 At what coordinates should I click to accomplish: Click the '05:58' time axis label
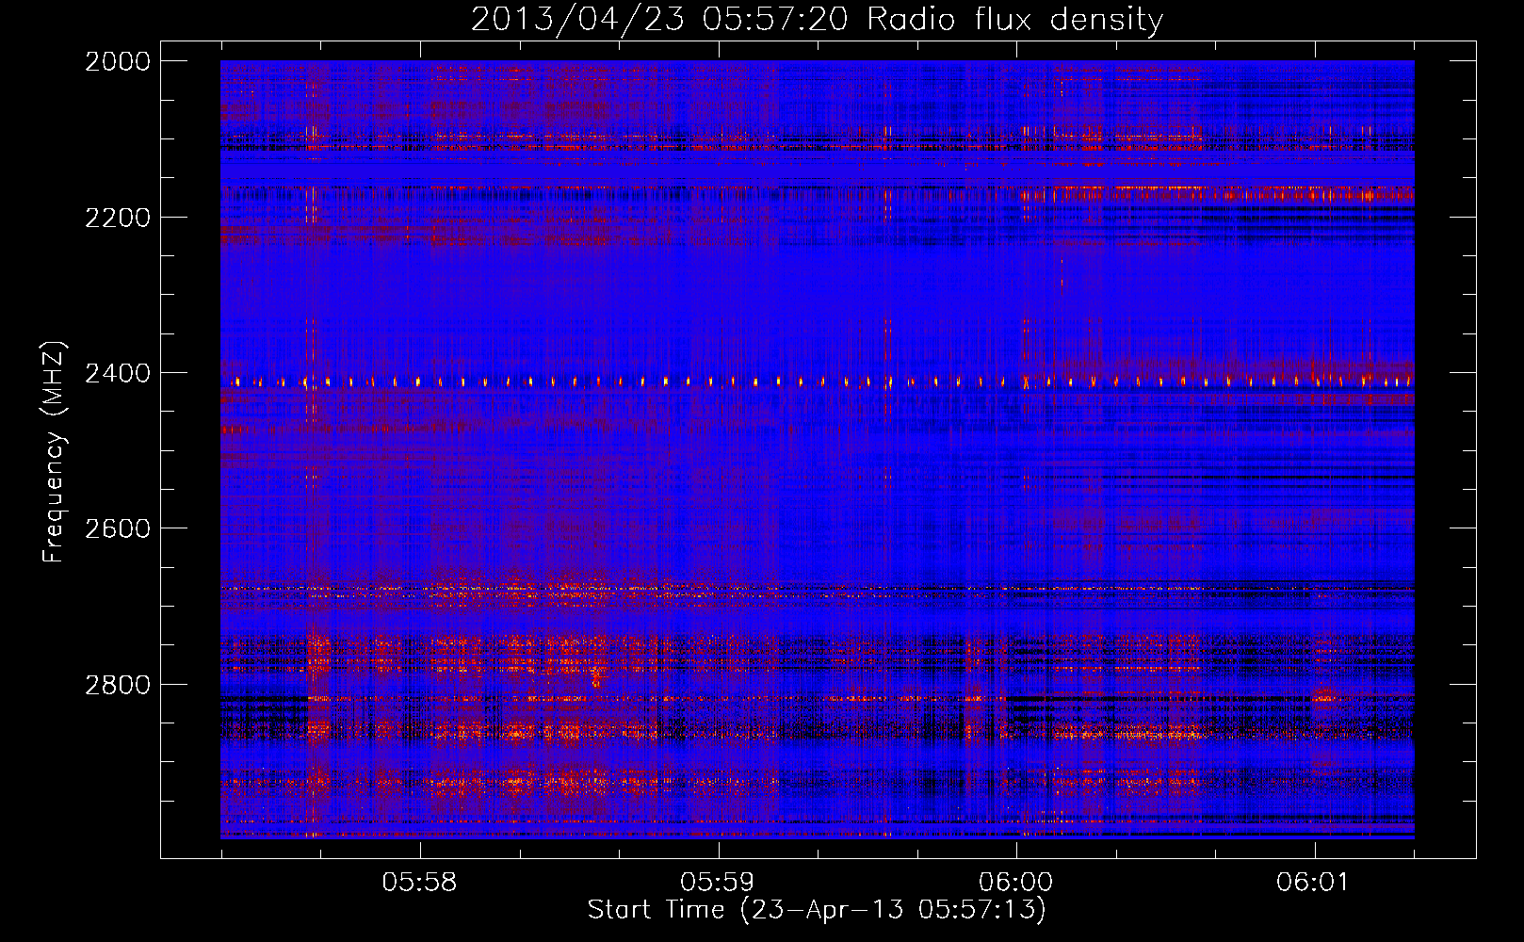click(419, 883)
